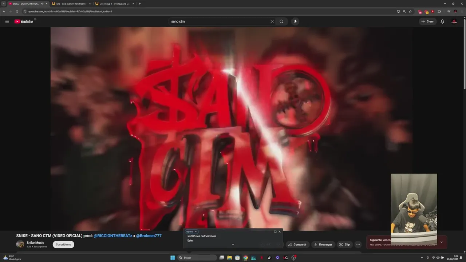Switch to the uno Live overlays tab
The width and height of the screenshot is (466, 262).
click(x=71, y=4)
